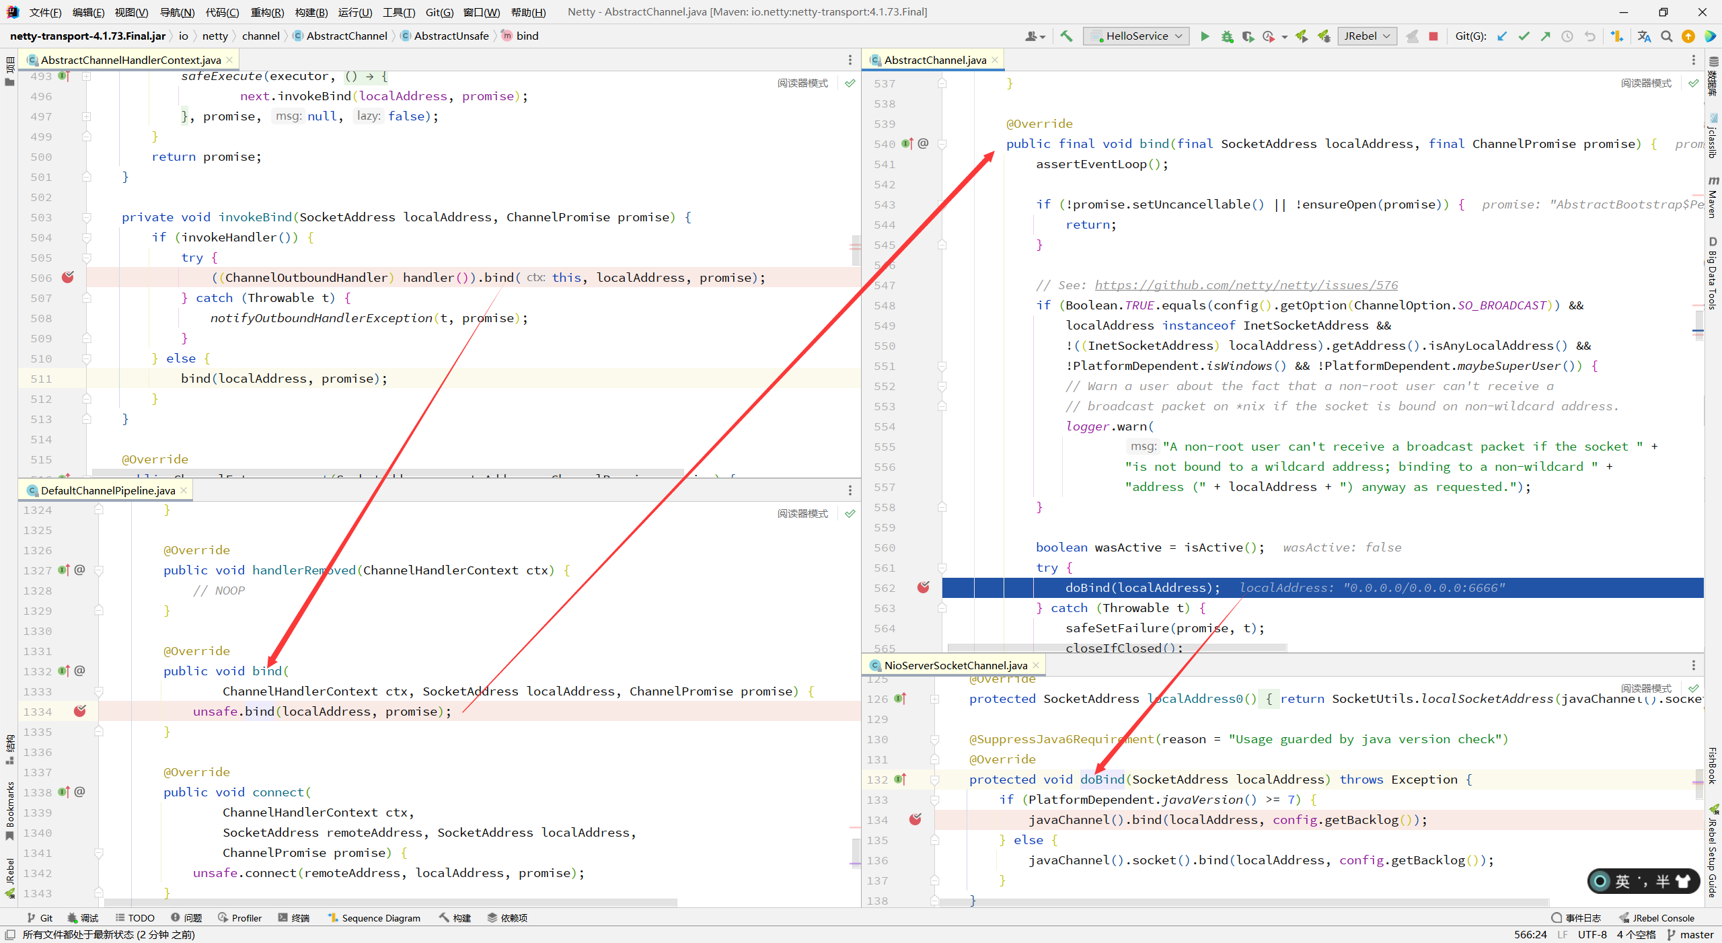Image resolution: width=1722 pixels, height=943 pixels.
Task: Toggle breakpoint on line 1334
Action: (x=80, y=711)
